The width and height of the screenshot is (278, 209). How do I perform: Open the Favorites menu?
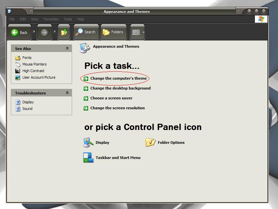51,19
